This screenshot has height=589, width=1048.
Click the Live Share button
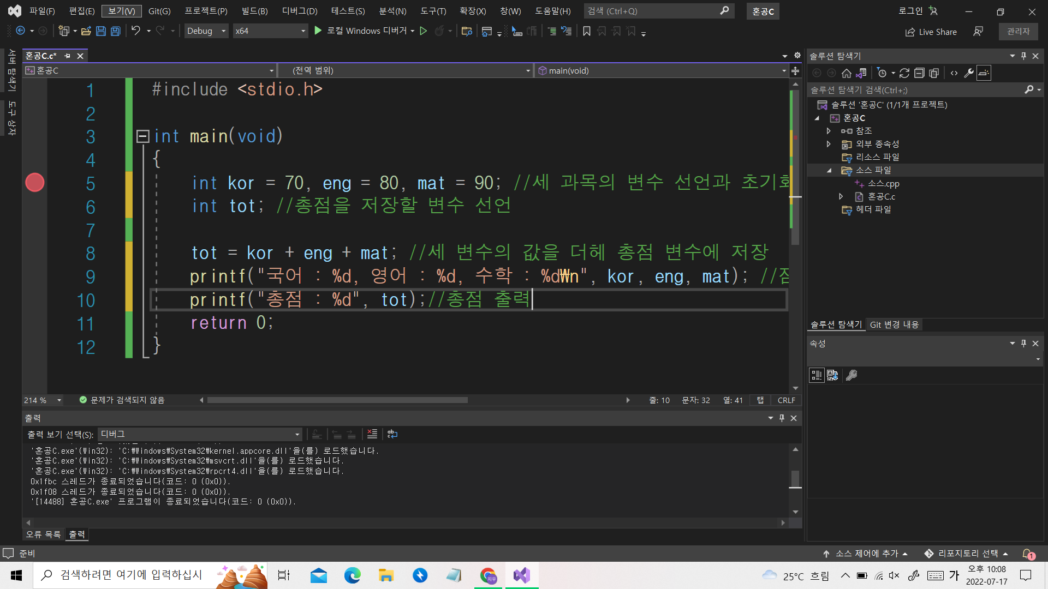[931, 32]
